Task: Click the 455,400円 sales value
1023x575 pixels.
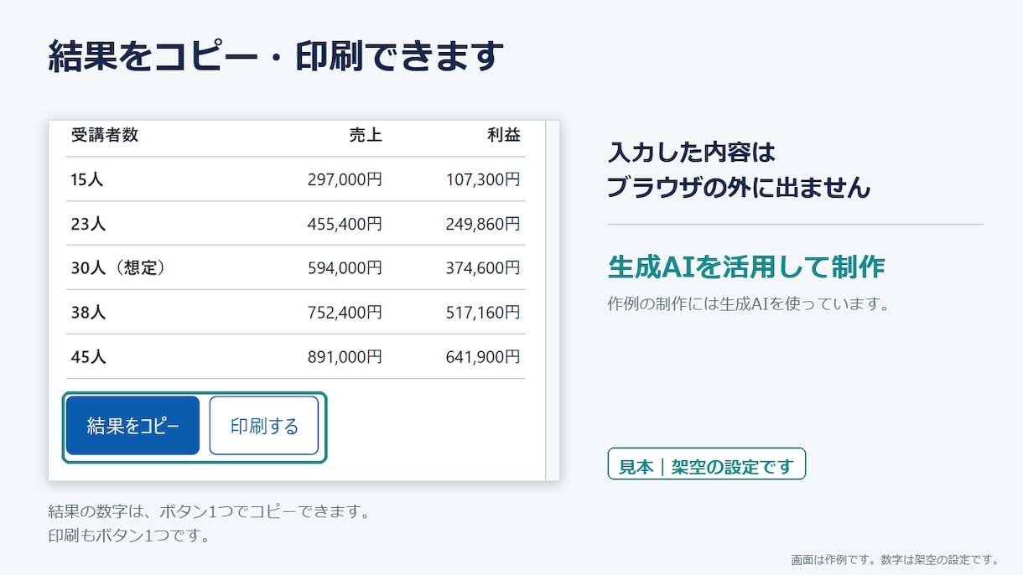Action: [345, 224]
